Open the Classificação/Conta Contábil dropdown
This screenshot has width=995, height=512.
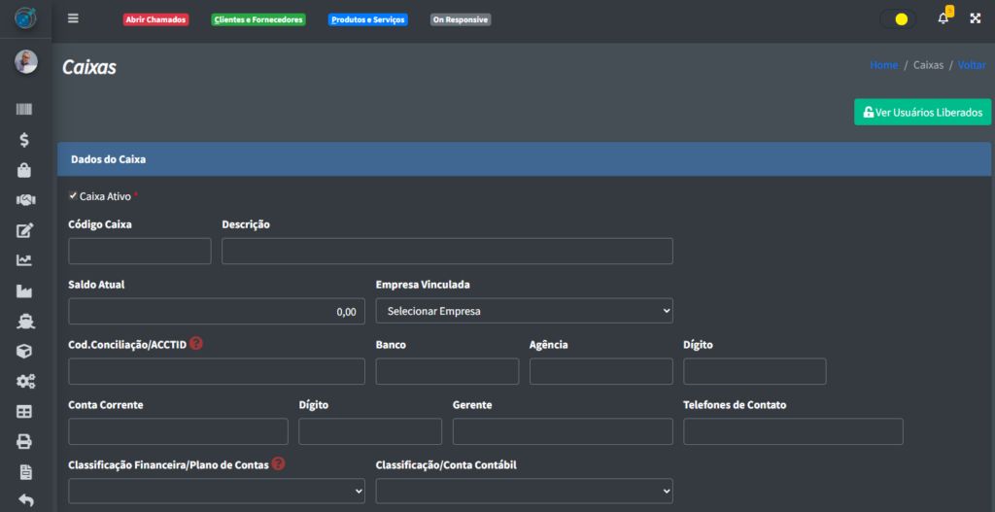click(524, 491)
